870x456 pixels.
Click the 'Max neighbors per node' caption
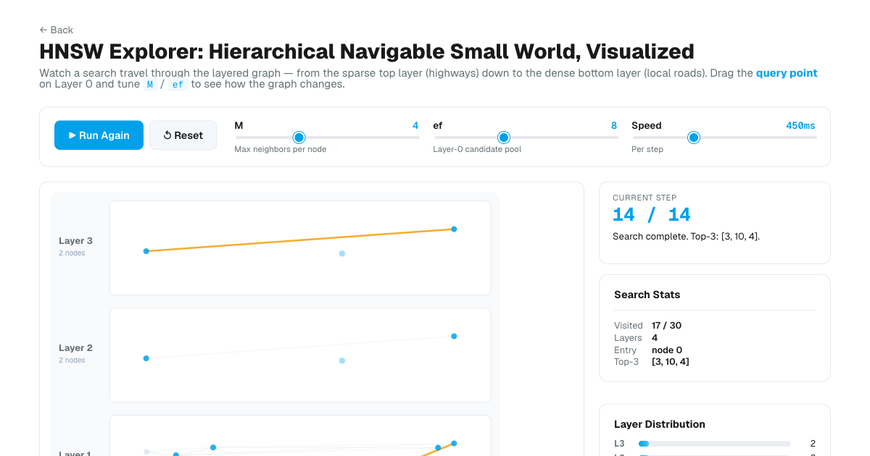[x=281, y=149]
